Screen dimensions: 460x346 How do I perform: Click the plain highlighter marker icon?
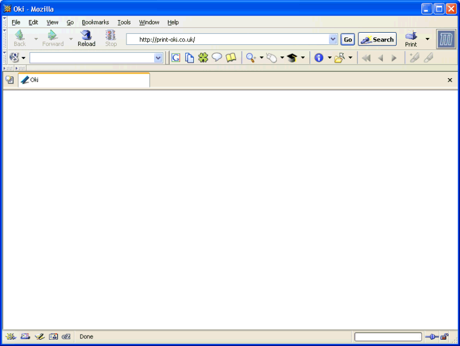pos(428,57)
